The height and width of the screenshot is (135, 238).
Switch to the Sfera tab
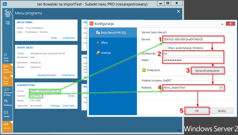pyautogui.click(x=113, y=43)
